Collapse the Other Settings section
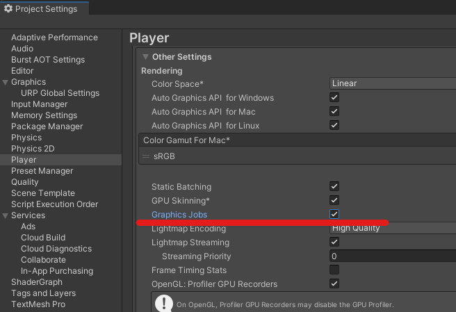 coord(145,57)
